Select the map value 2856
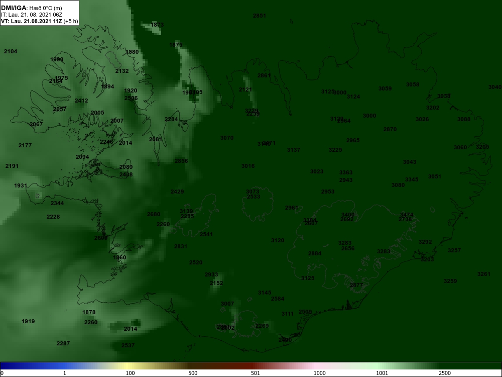This screenshot has width=502, height=377. click(181, 161)
